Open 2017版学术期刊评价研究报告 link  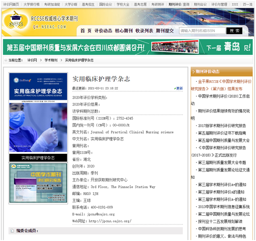[222, 126]
